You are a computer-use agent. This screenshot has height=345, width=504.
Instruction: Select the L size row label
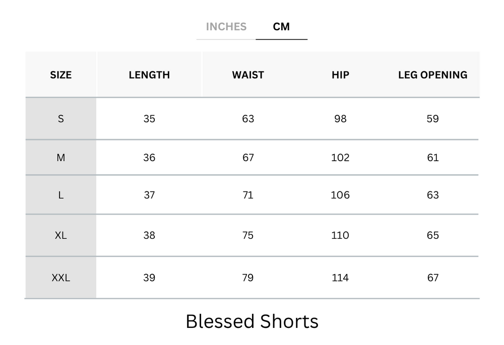(61, 195)
